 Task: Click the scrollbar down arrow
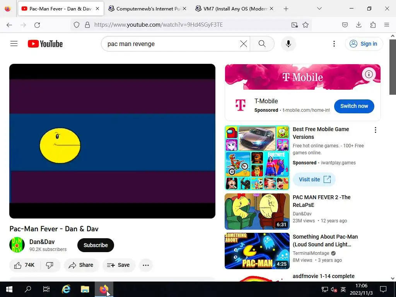pos(393,278)
